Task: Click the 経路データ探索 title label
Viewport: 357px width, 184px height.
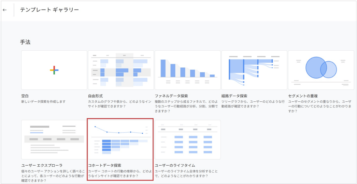Action: click(234, 96)
